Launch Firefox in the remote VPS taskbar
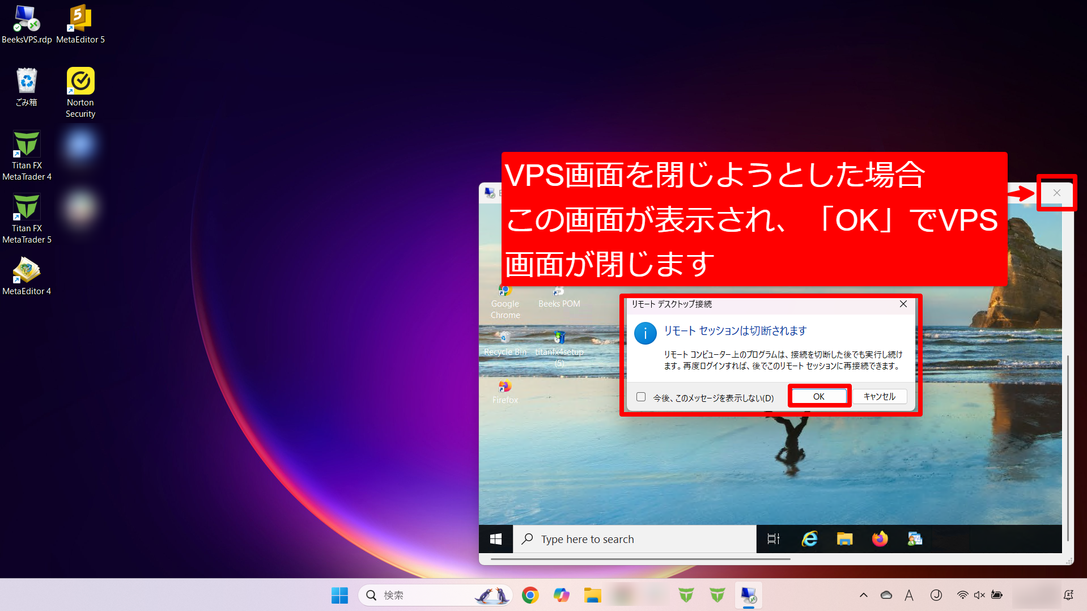This screenshot has width=1087, height=611. pos(880,539)
